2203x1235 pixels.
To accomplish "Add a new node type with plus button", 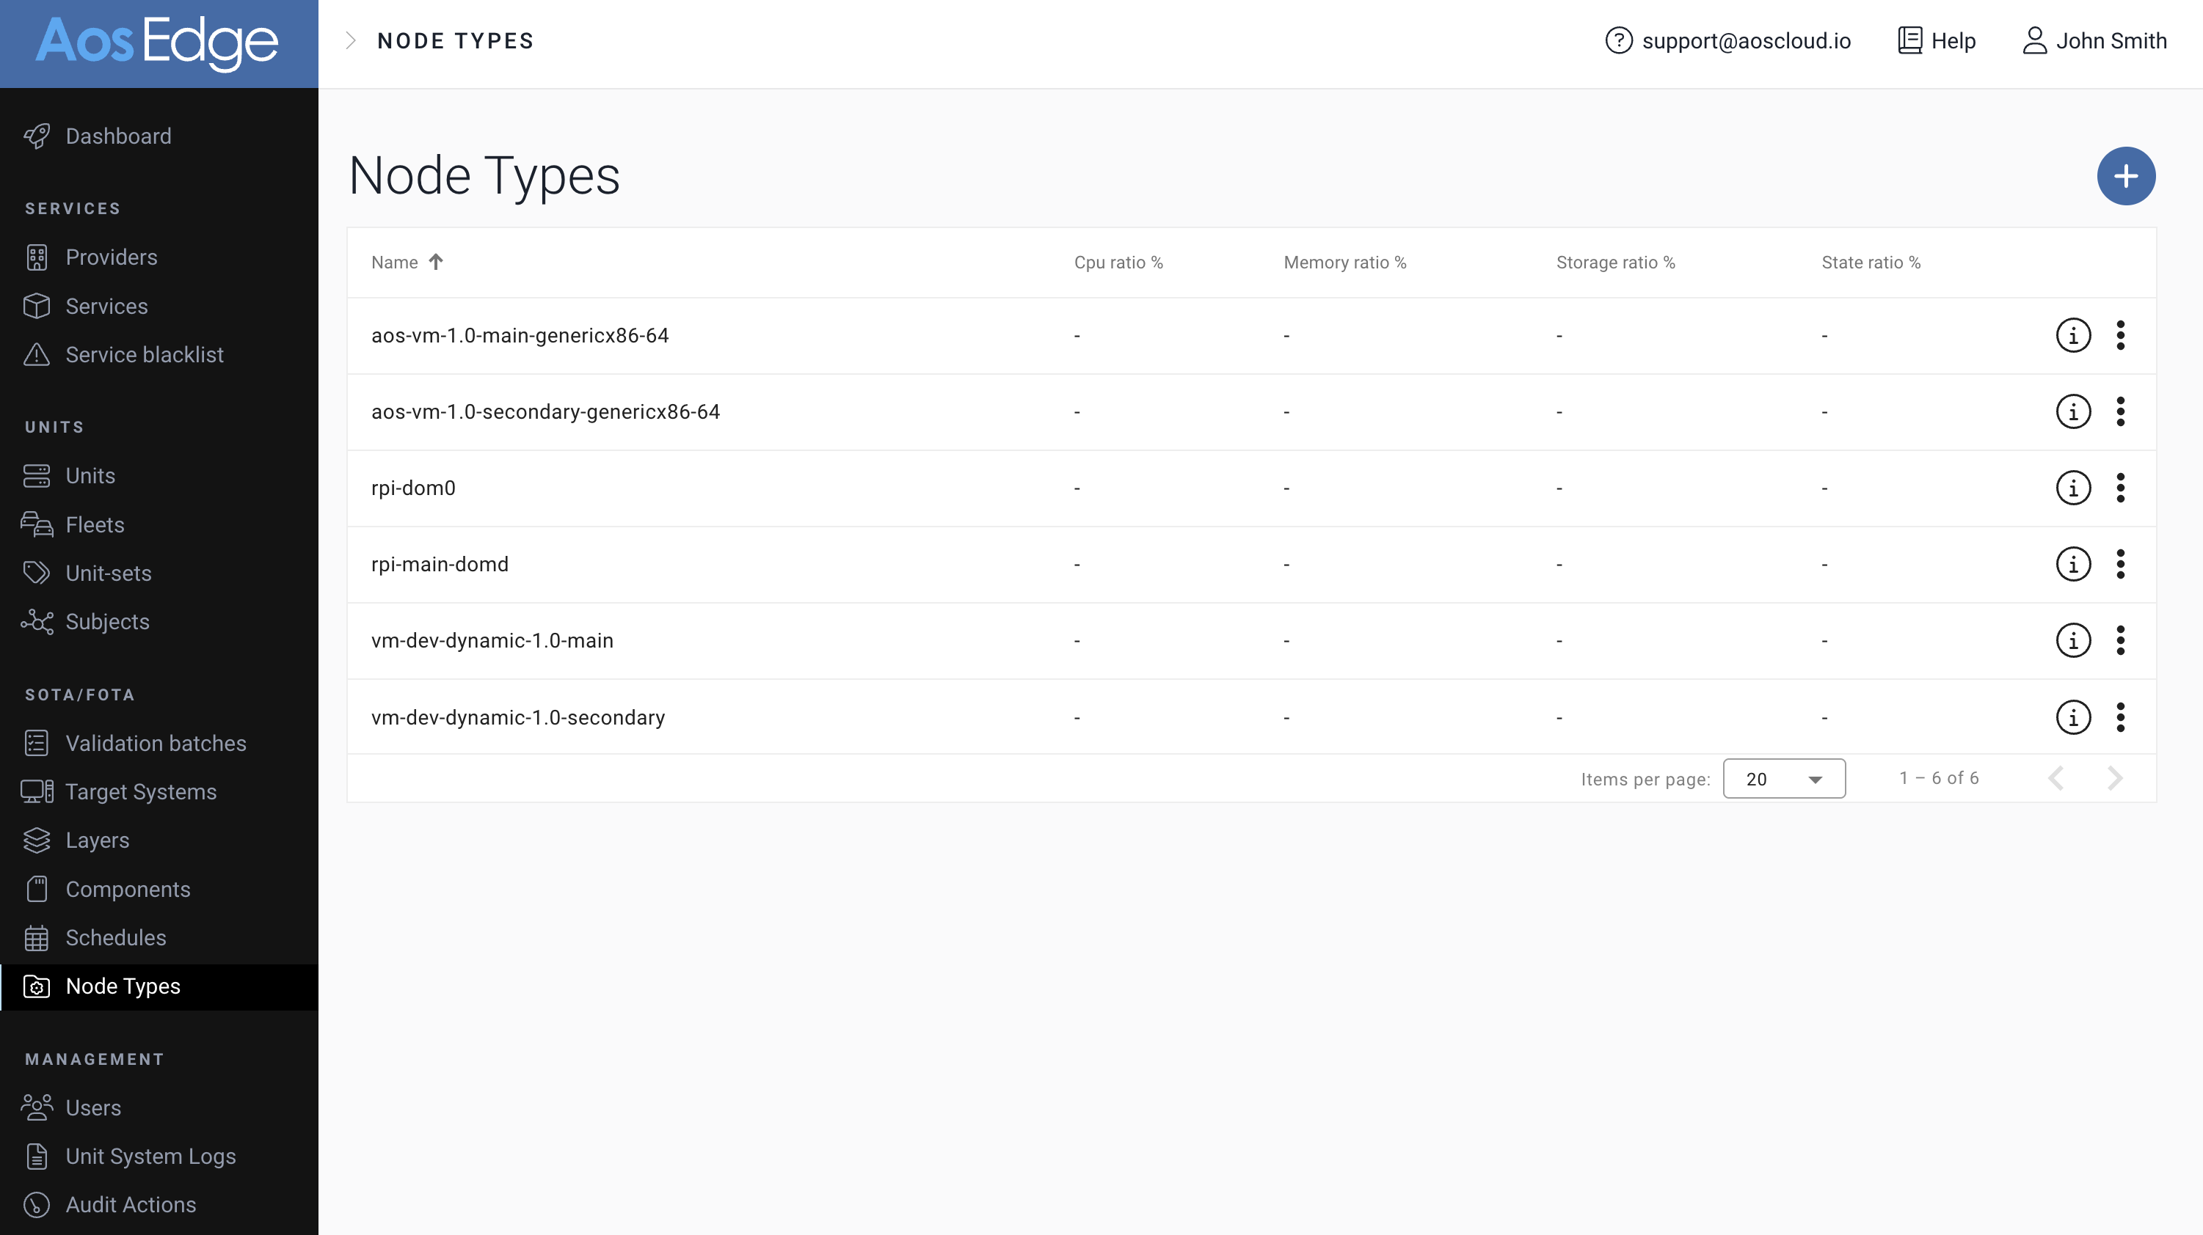I will point(2126,176).
